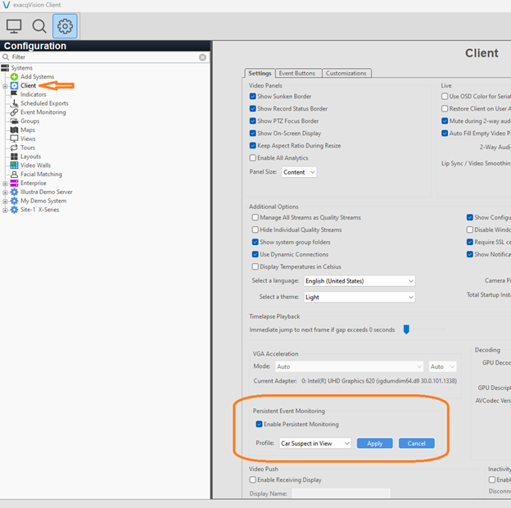Viewport: 511px width, 508px height.
Task: Clear the Filter search box
Action: (202, 57)
